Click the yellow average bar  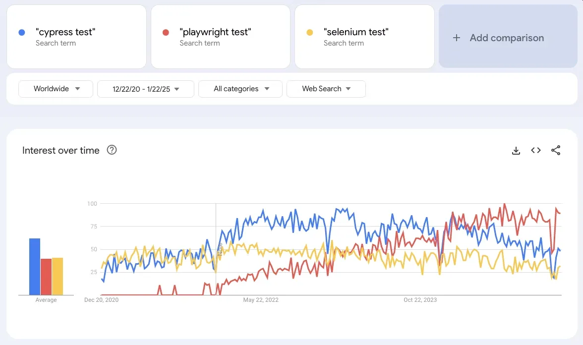click(x=58, y=276)
